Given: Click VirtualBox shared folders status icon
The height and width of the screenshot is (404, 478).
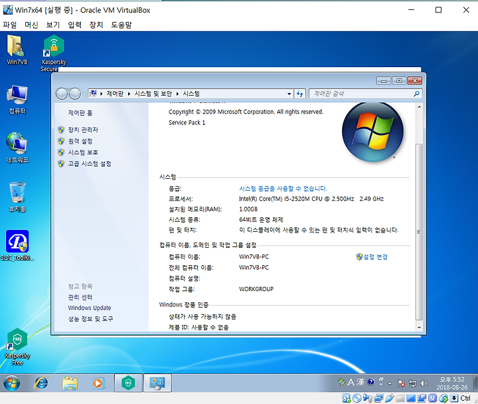Looking at the screenshot, I should [400, 398].
